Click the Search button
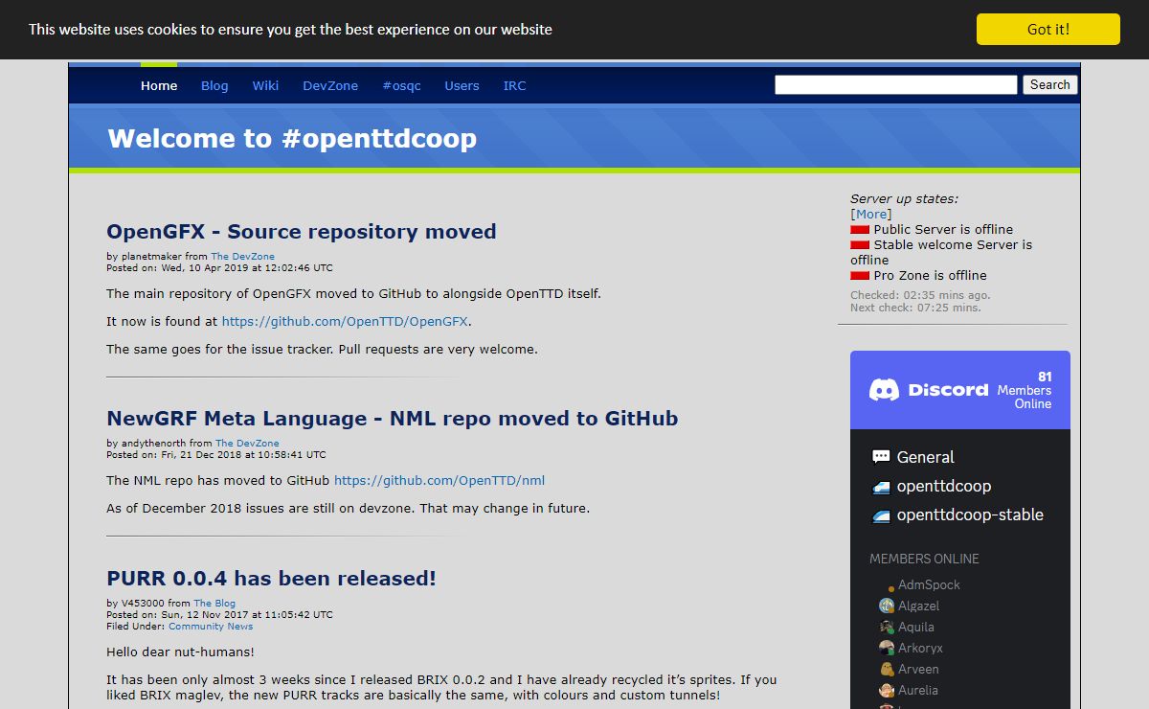1149x709 pixels. (x=1049, y=84)
